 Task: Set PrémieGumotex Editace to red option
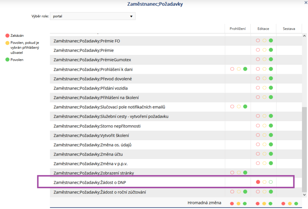[258, 60]
